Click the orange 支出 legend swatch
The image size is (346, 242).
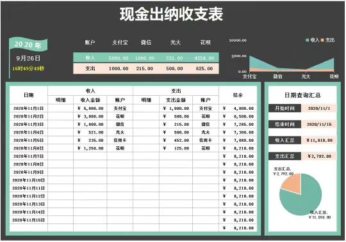322,40
